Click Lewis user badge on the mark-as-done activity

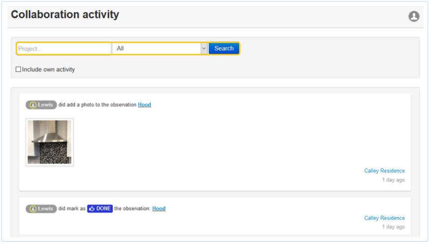point(41,209)
